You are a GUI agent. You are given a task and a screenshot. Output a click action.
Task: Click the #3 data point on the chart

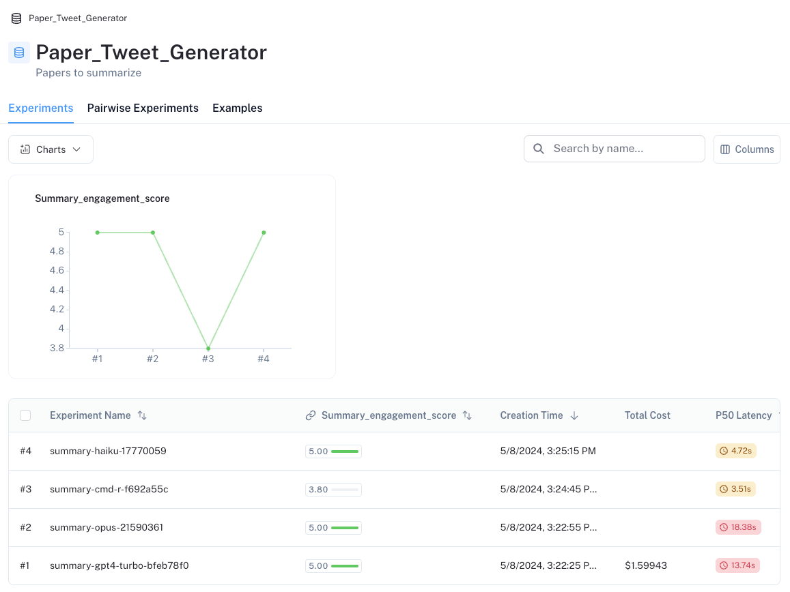tap(208, 349)
